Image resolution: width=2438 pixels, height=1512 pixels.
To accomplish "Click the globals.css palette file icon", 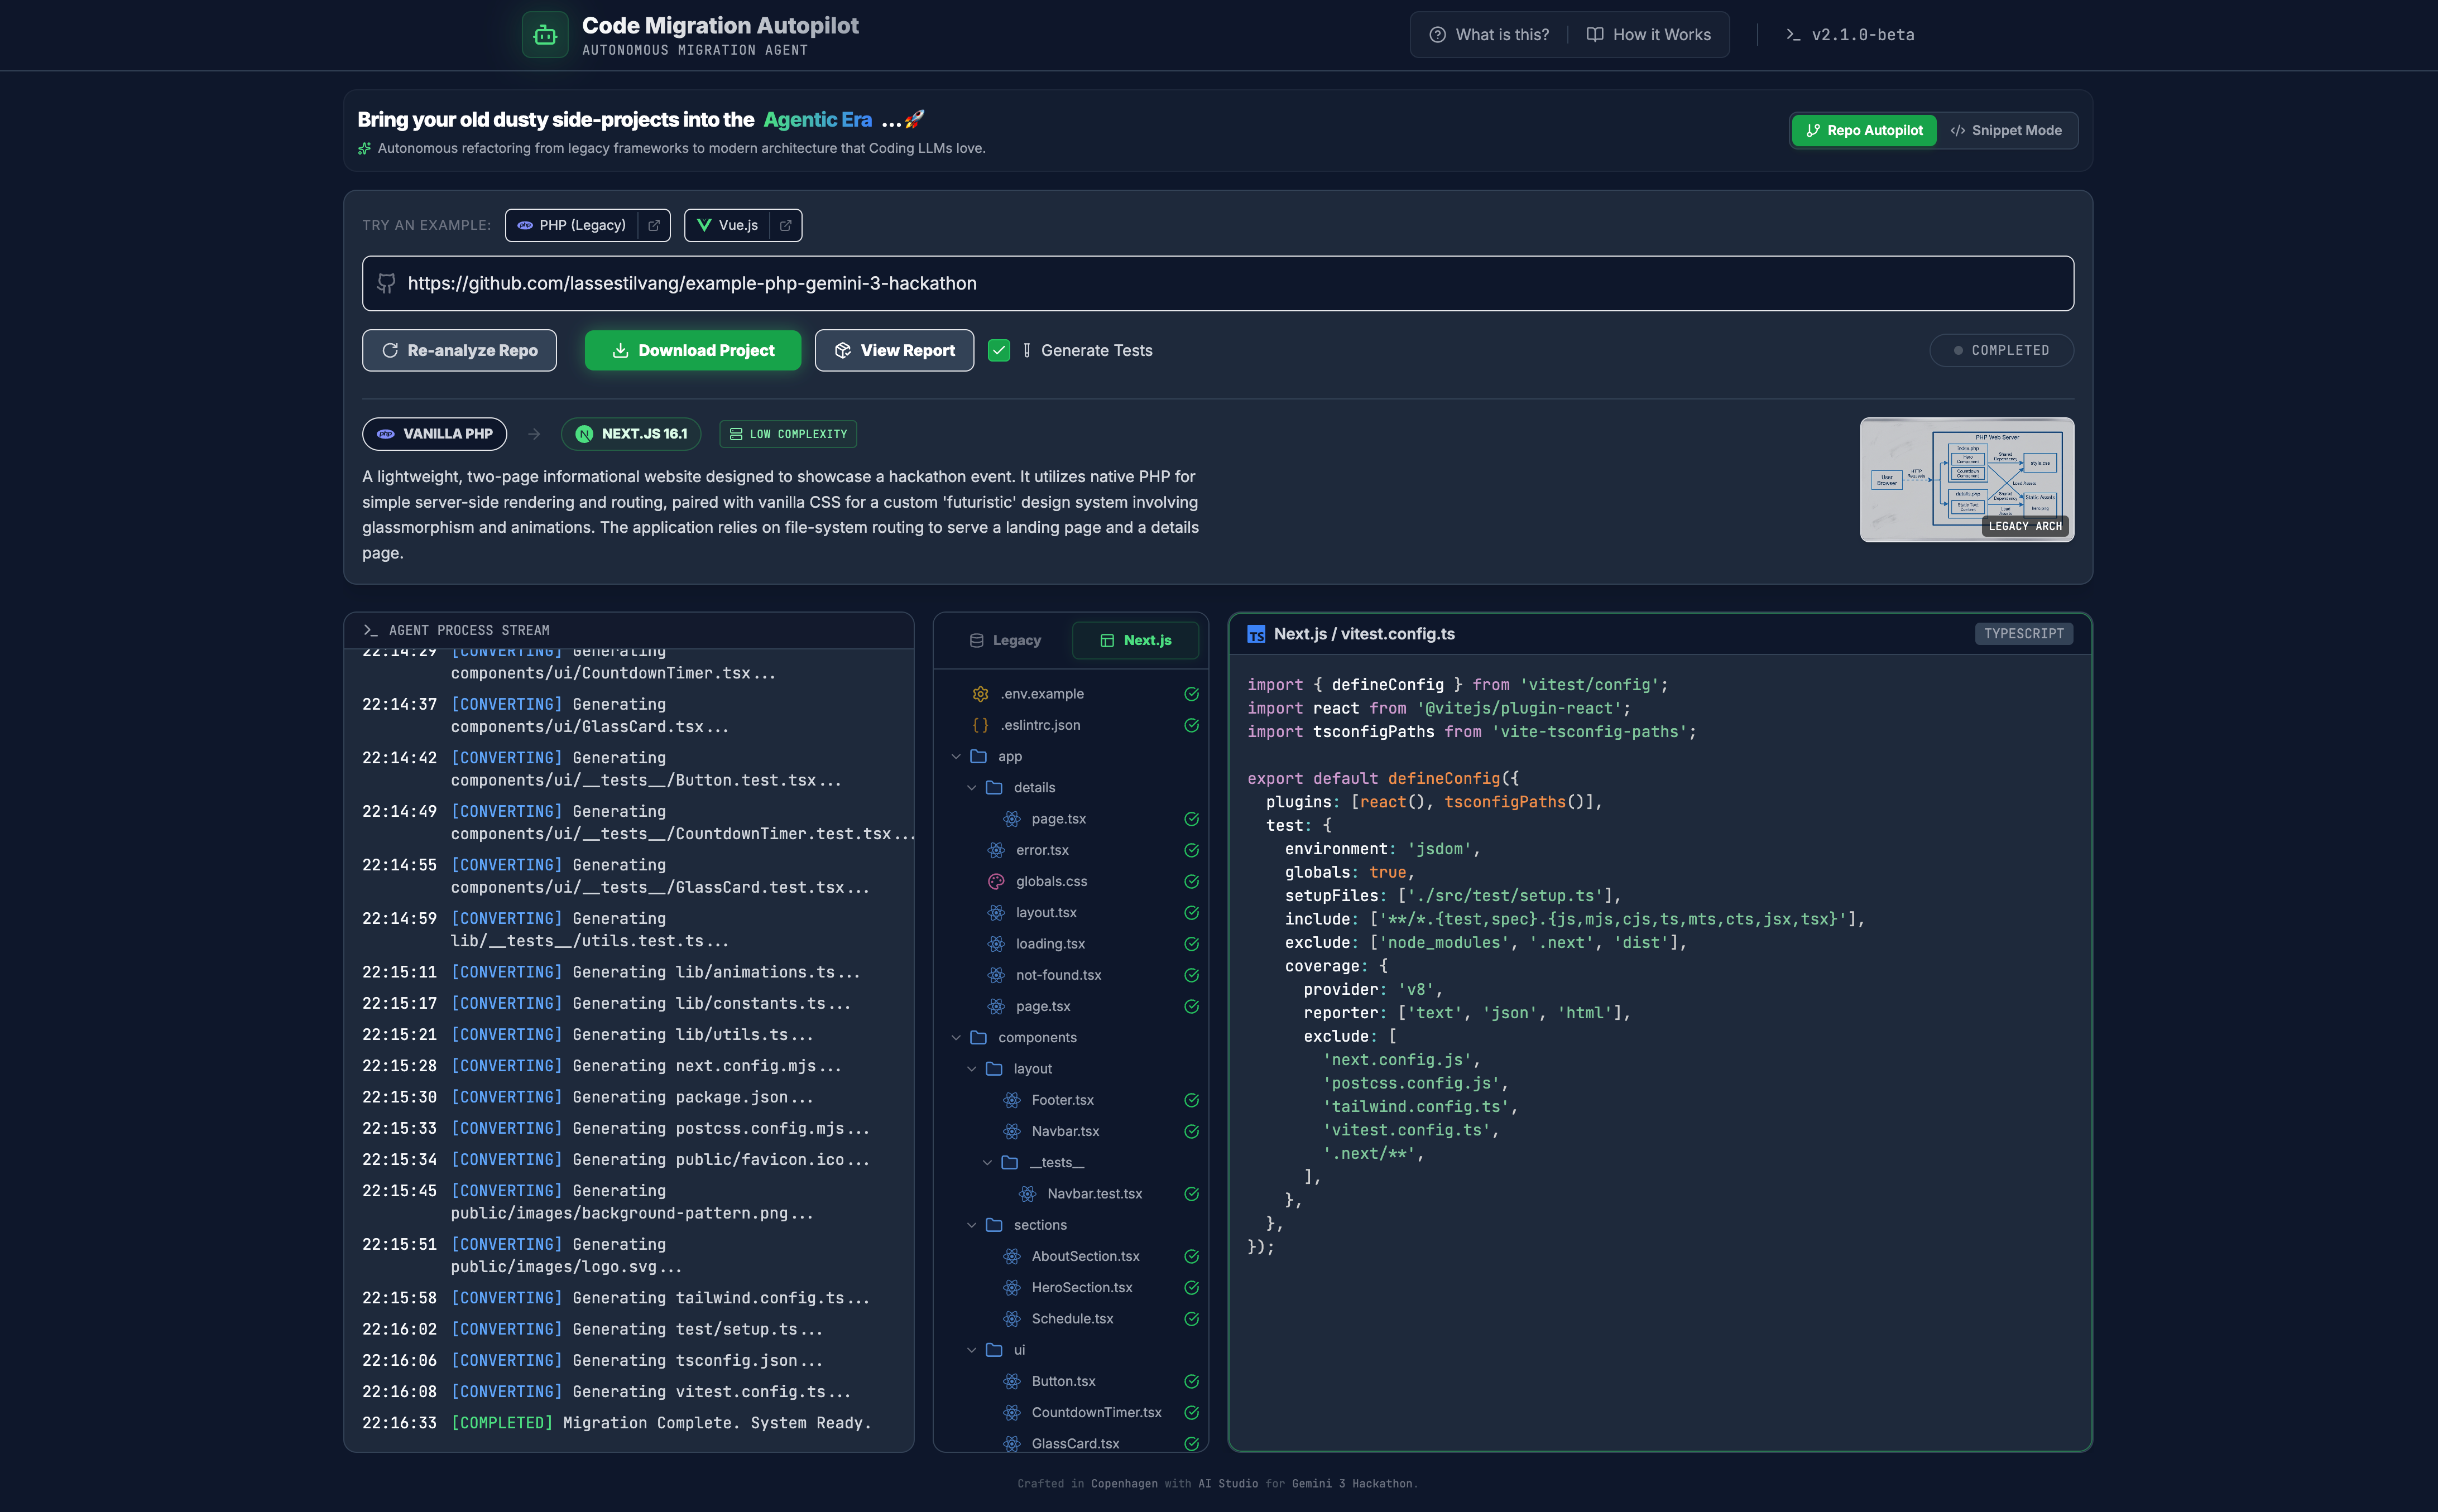I will [x=995, y=881].
